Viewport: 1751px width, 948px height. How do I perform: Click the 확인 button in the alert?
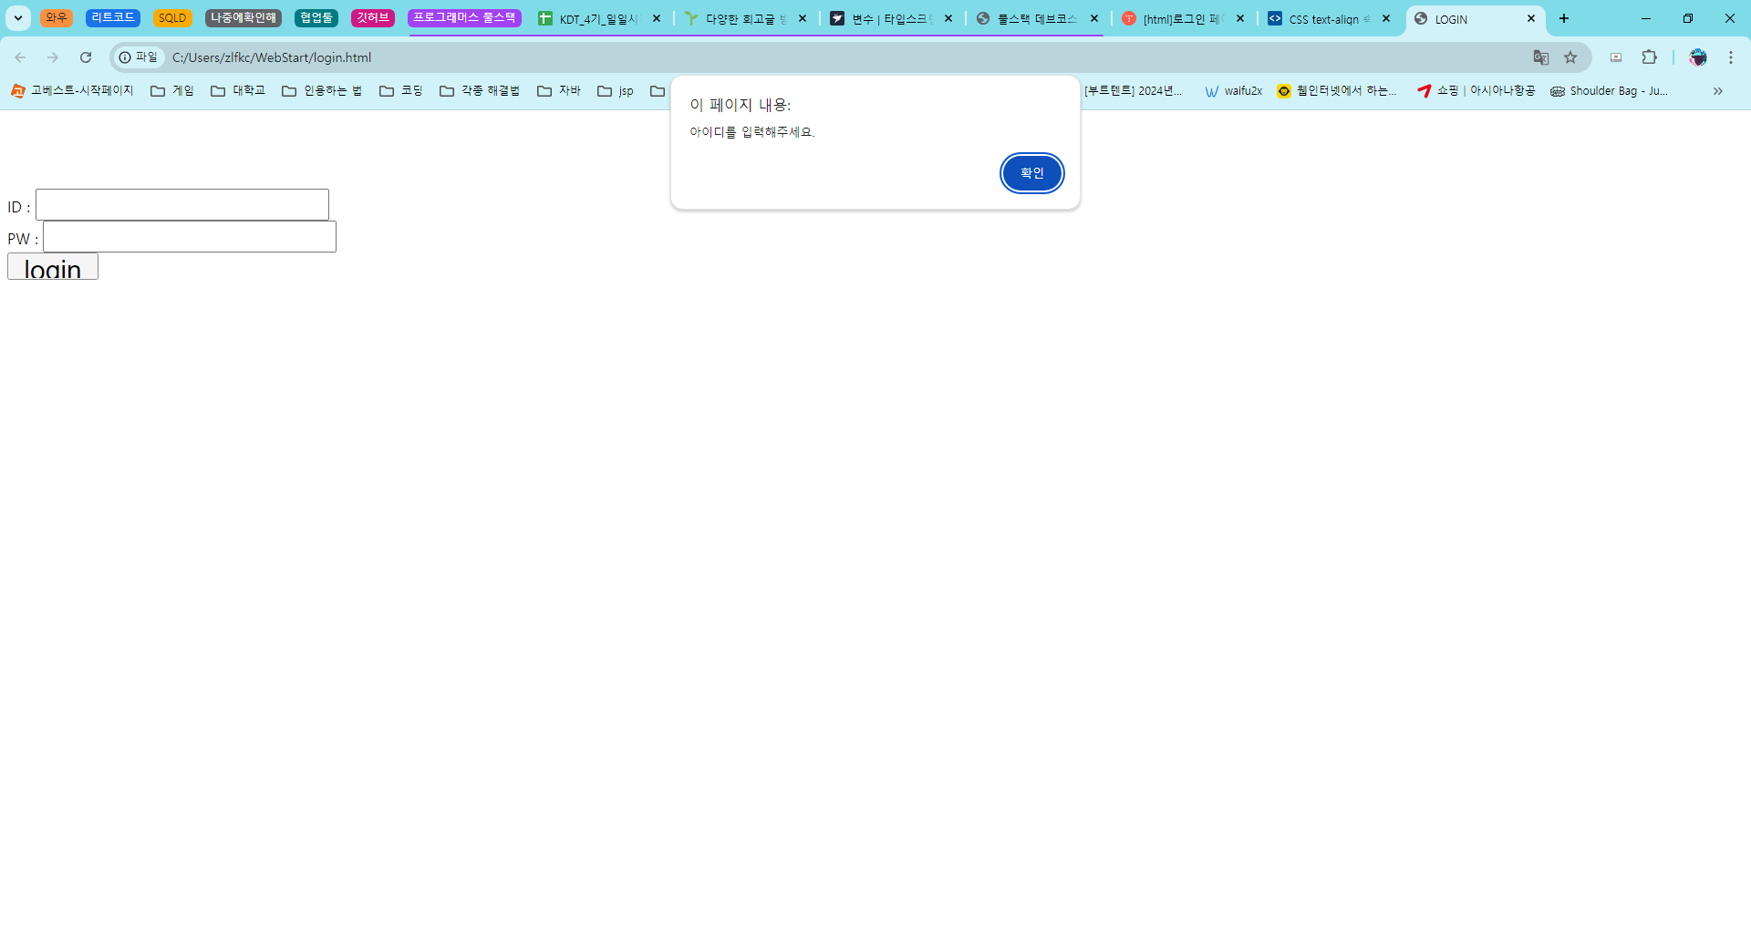pos(1031,173)
